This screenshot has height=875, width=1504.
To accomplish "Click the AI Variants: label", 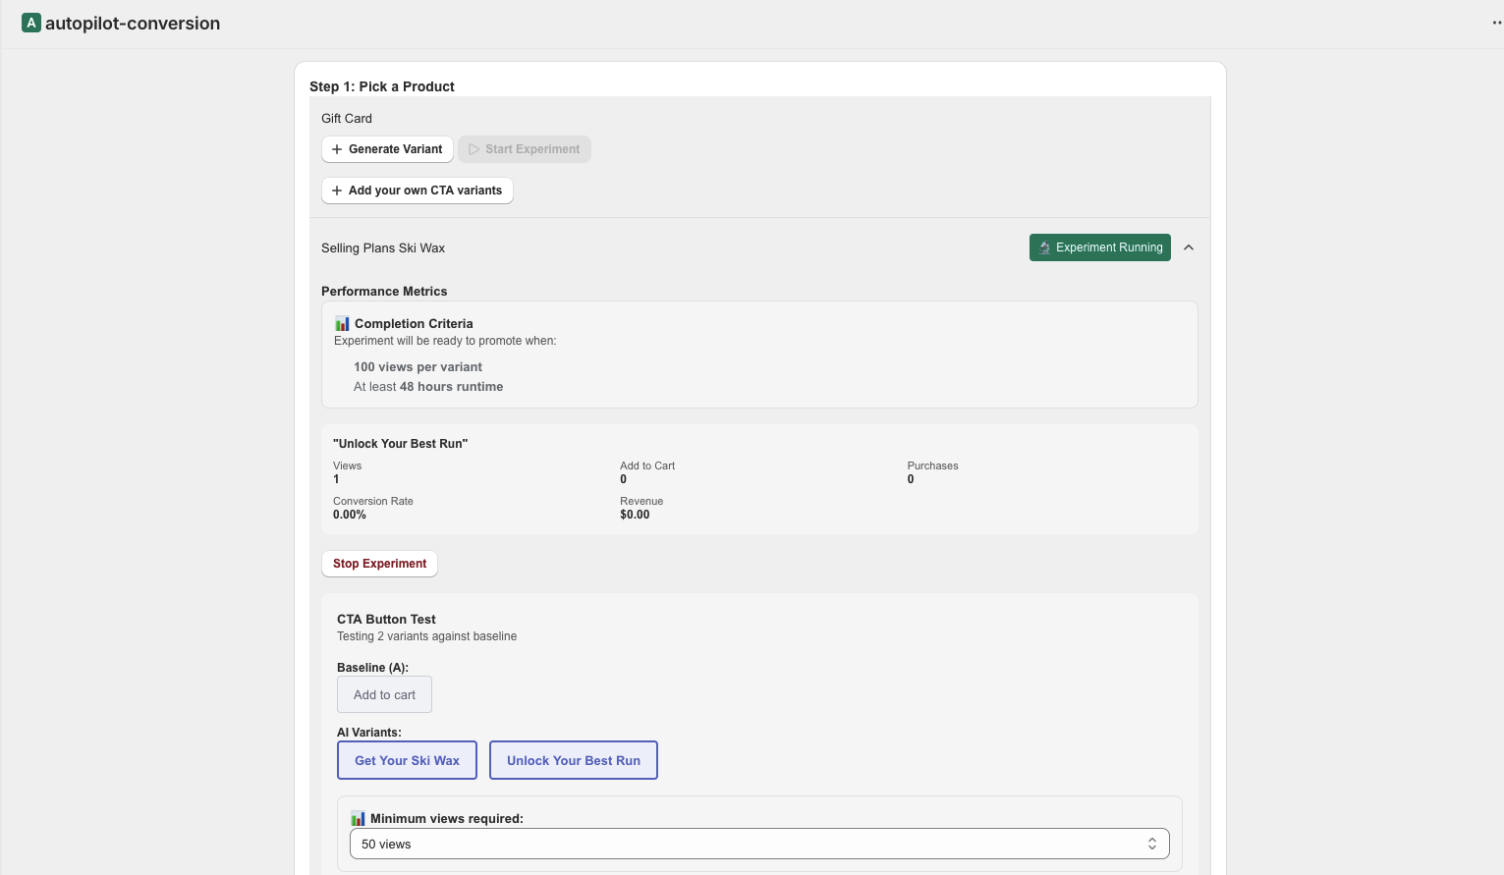I will tap(368, 732).
